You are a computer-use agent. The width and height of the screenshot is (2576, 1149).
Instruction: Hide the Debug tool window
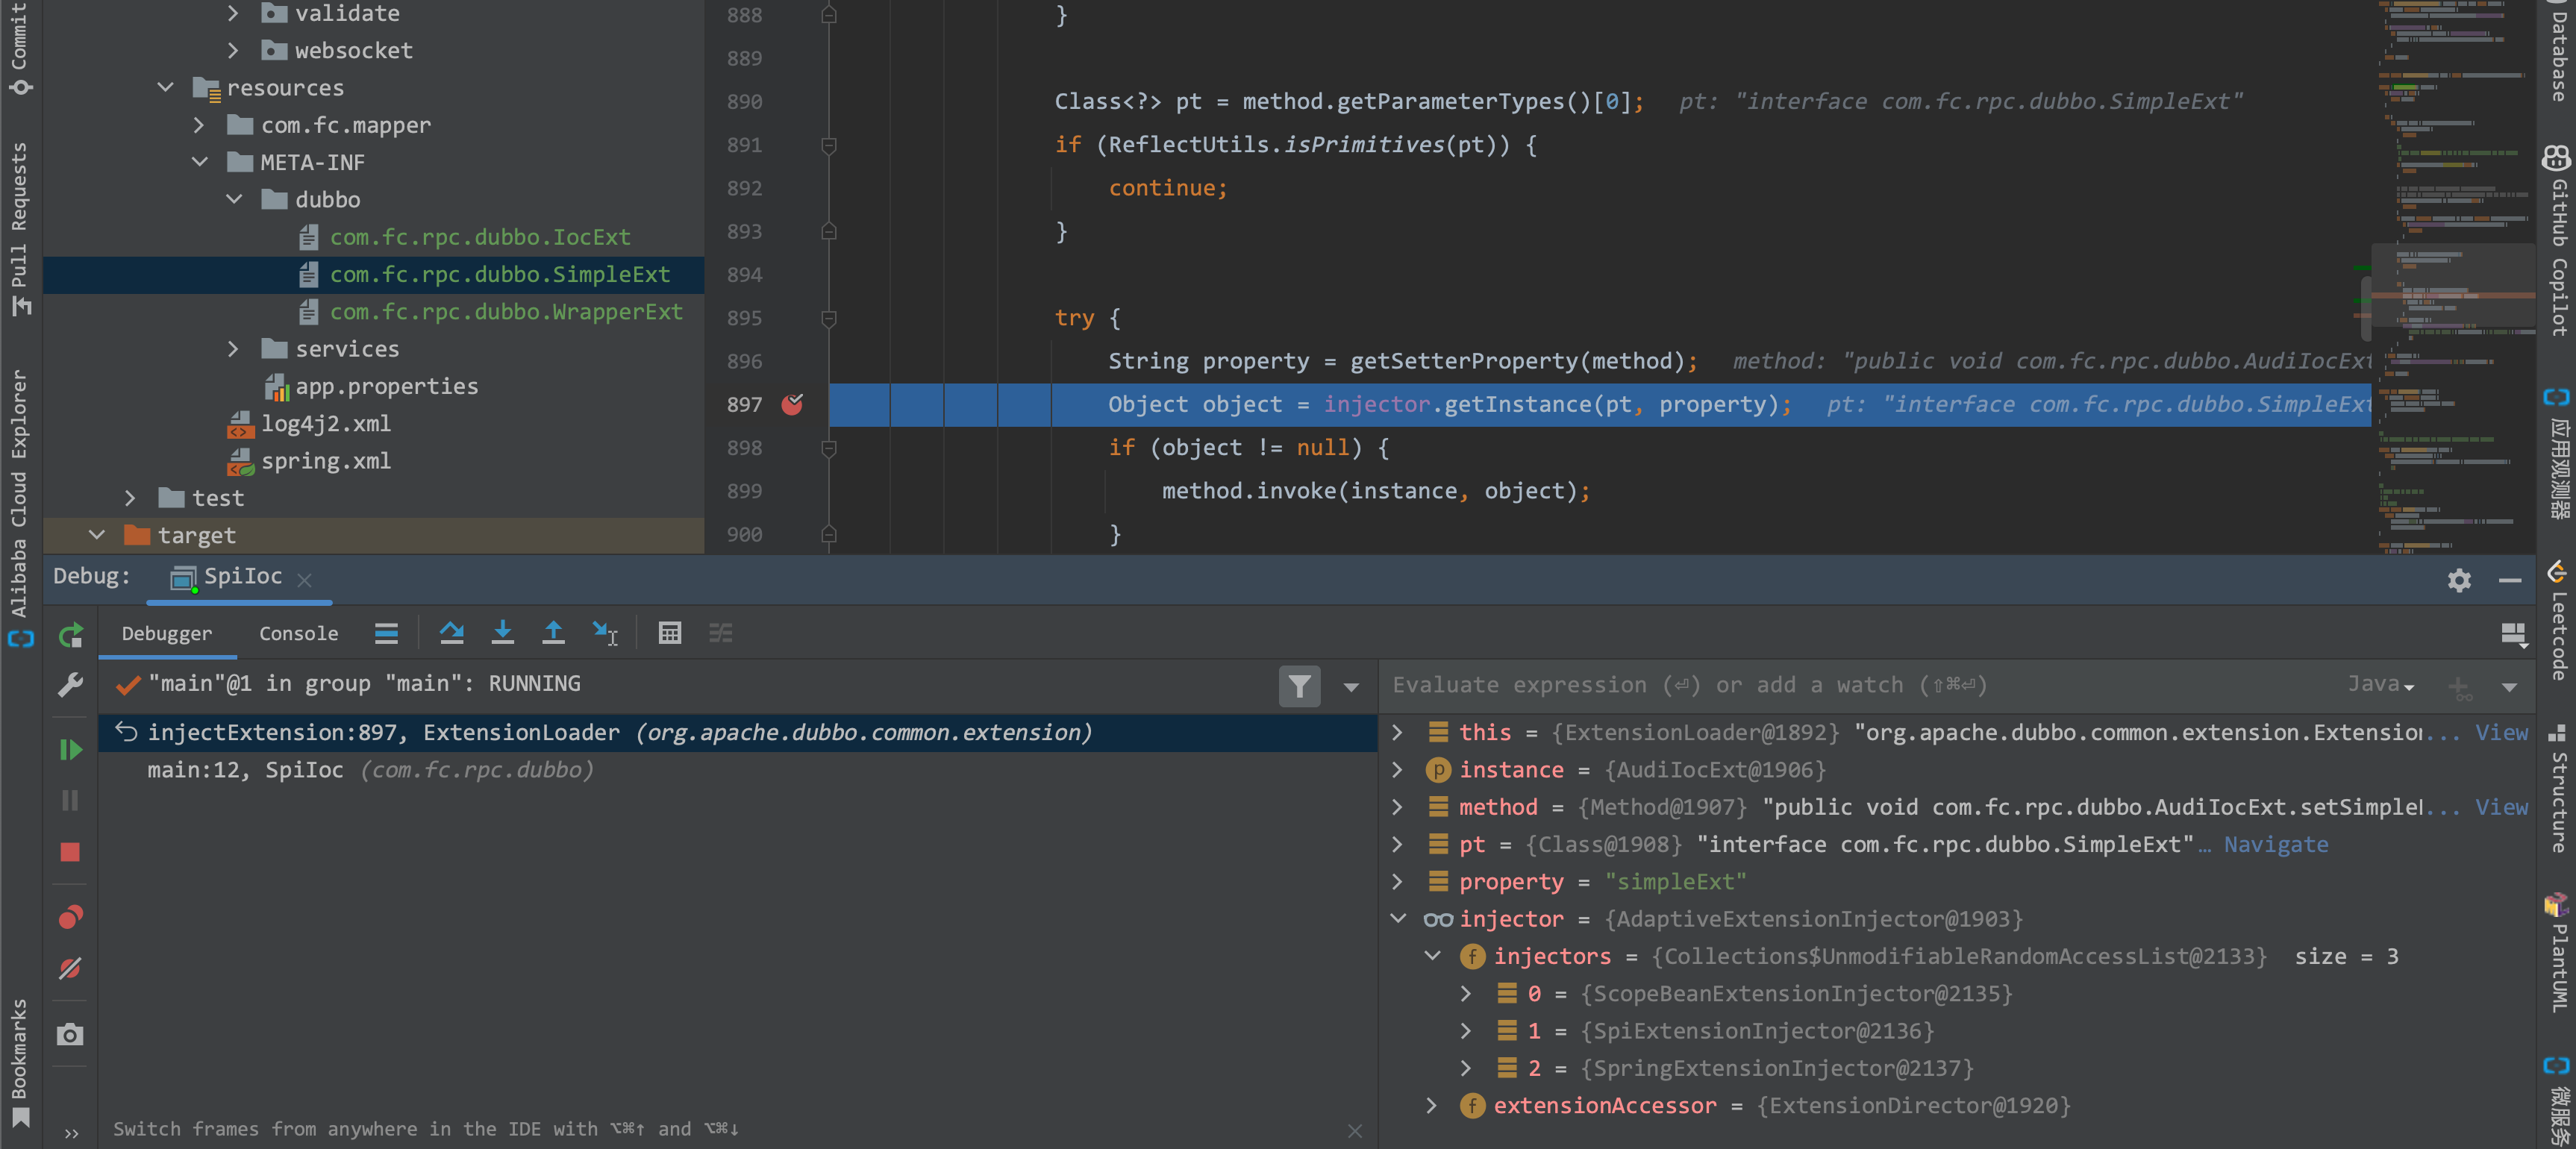tap(2510, 580)
